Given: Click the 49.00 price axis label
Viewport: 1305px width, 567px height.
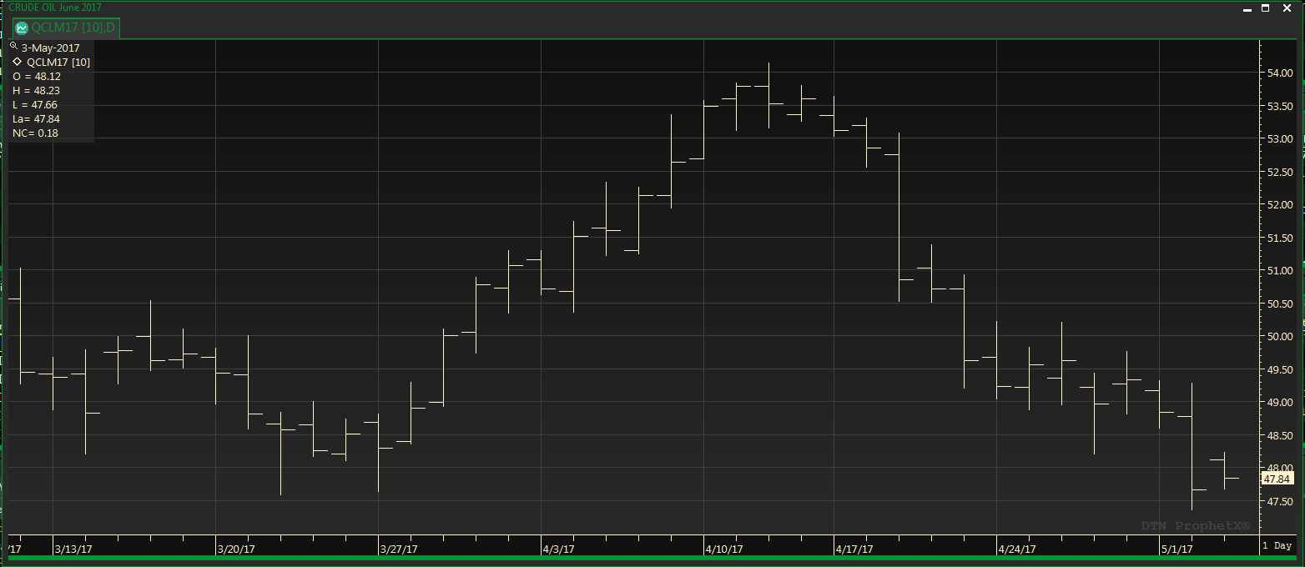Looking at the screenshot, I should click(1281, 403).
